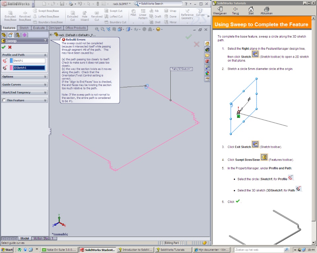Click the pink path color swatch
The image size is (317, 253).
coord(11,68)
